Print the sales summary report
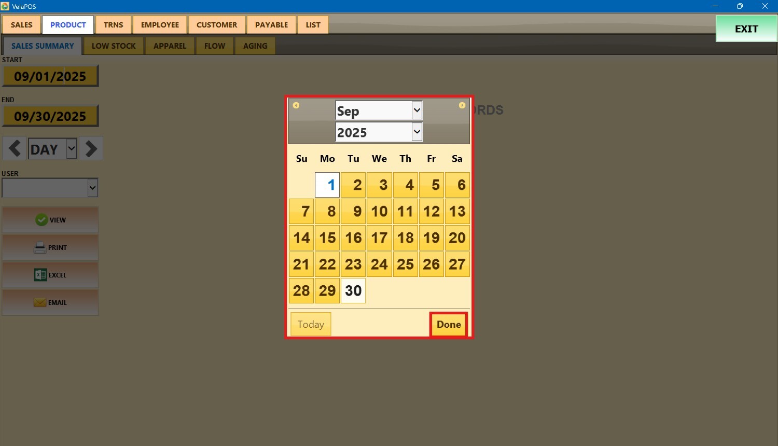Viewport: 778px width, 446px height. click(50, 247)
